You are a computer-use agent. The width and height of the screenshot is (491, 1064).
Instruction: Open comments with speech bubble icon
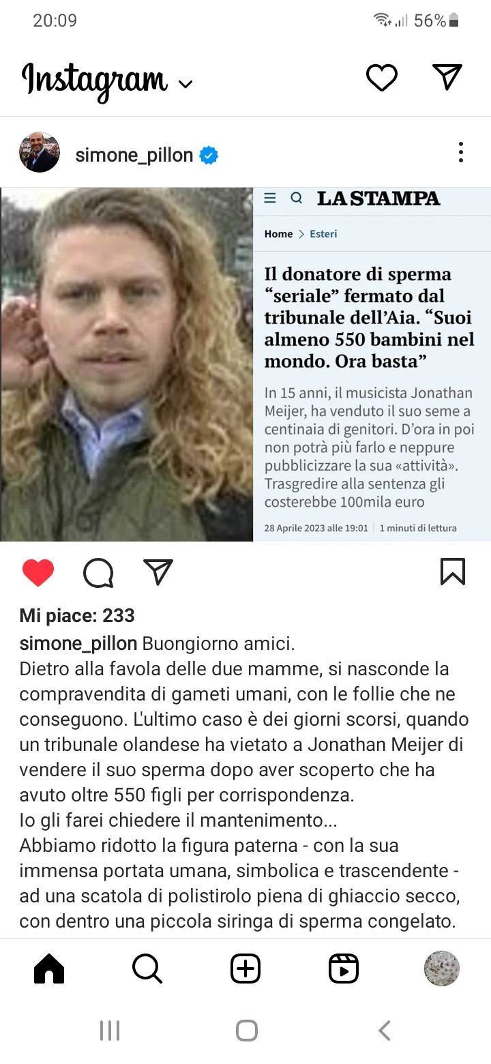(x=98, y=573)
